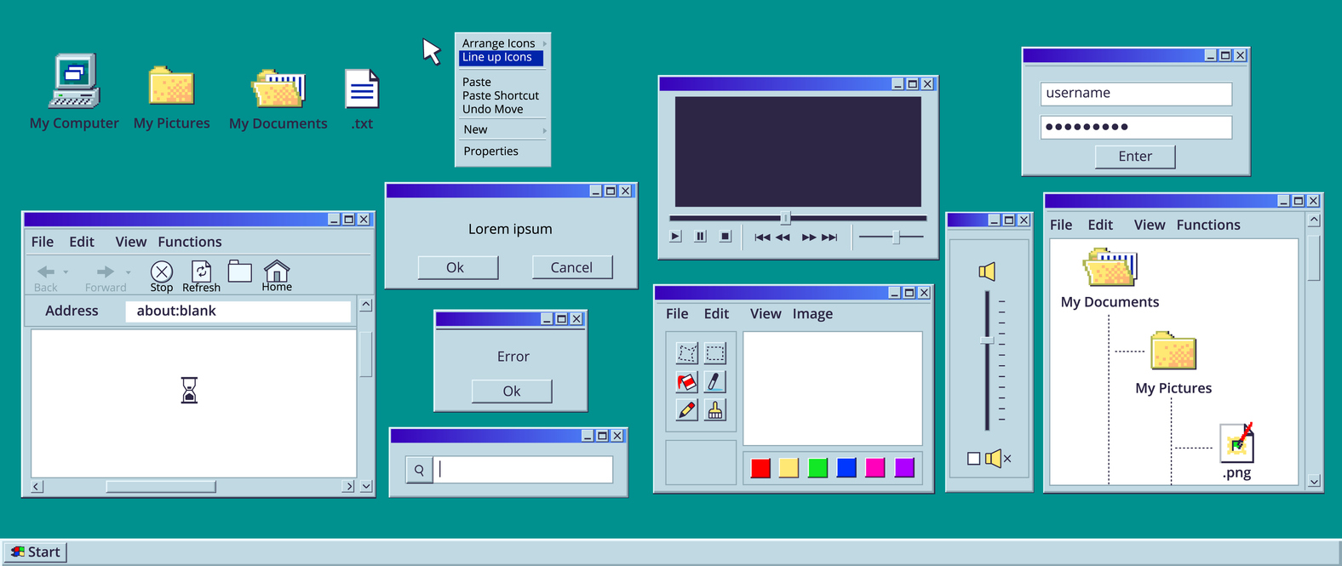Image resolution: width=1342 pixels, height=566 pixels.
Task: Refresh the page in the browser window
Action: point(201,272)
